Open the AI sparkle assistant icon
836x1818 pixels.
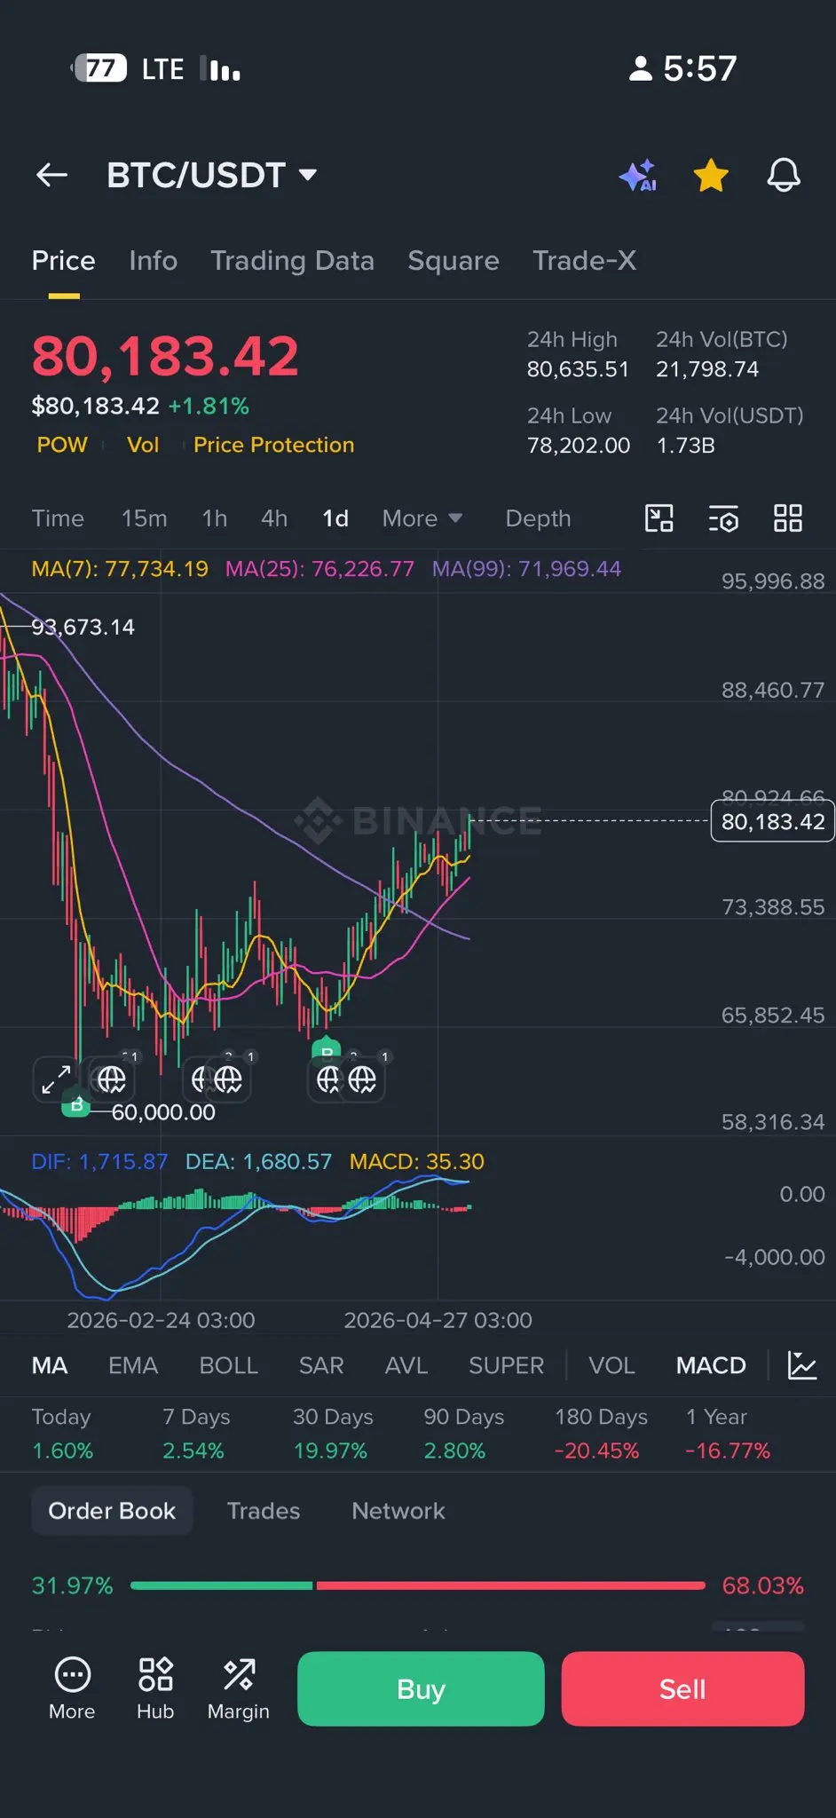638,175
